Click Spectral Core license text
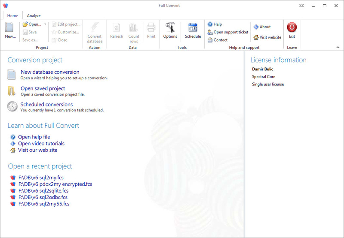This screenshot has height=238, width=344. (264, 77)
